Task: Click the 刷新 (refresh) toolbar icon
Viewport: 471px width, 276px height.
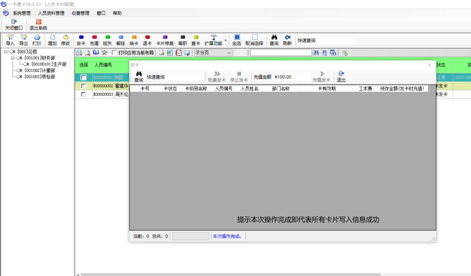Action: coord(287,40)
